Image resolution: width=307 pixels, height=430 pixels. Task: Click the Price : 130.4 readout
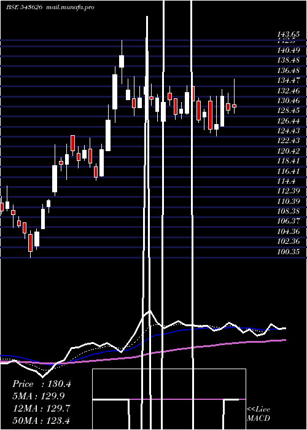pos(42,384)
